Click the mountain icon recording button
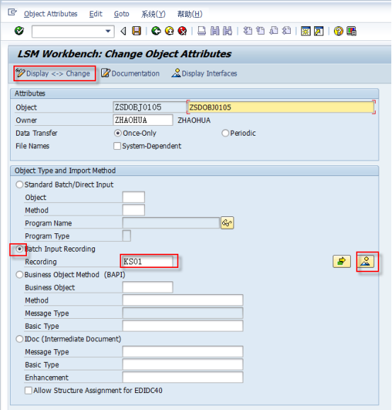 coord(366,262)
